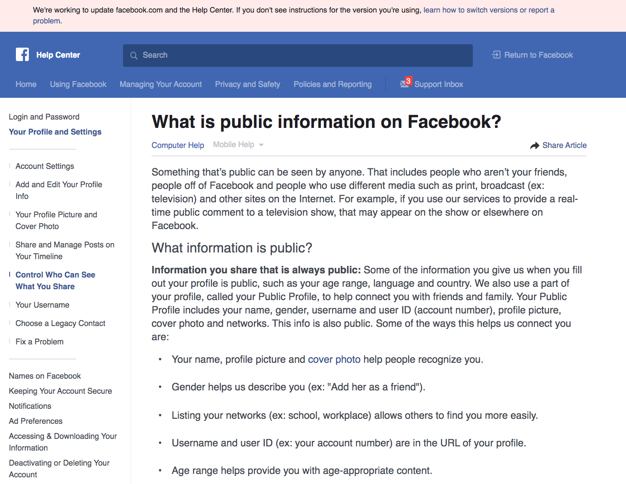Open the Home menu item
This screenshot has height=484, width=626.
(x=26, y=84)
